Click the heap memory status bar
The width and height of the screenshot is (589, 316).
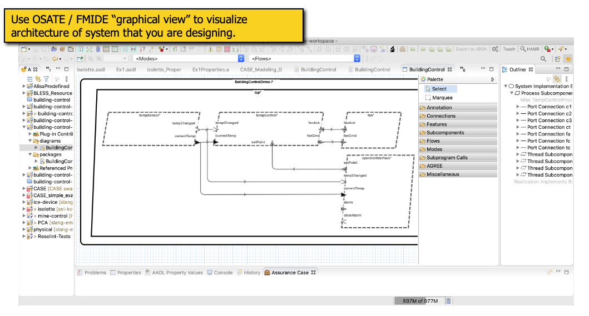click(419, 301)
